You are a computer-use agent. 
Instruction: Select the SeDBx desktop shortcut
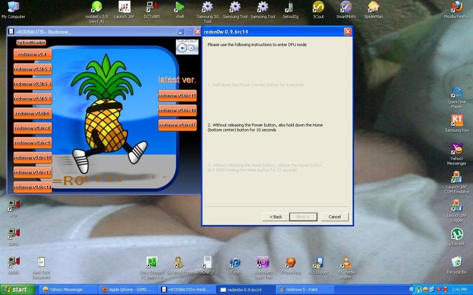(x=13, y=265)
